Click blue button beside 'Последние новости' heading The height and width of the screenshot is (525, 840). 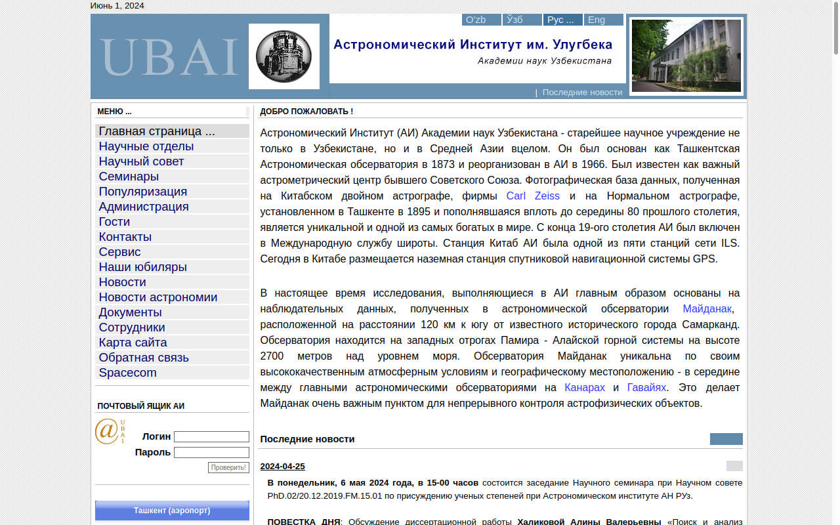tap(726, 439)
